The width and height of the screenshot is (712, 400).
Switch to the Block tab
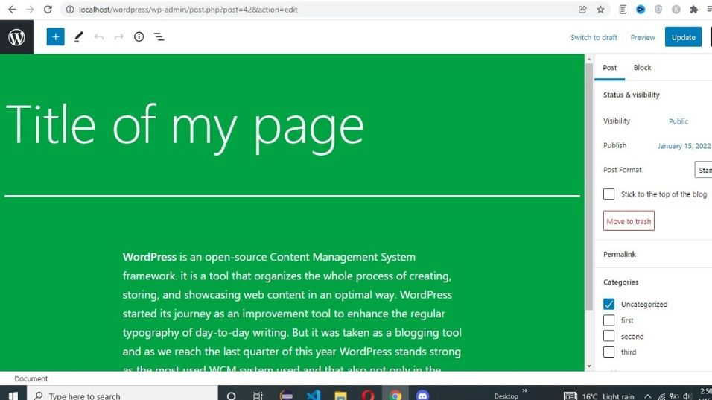[x=642, y=67]
